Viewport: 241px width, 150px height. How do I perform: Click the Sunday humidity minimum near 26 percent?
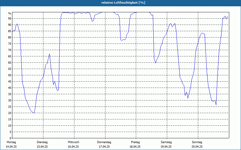click(216, 105)
